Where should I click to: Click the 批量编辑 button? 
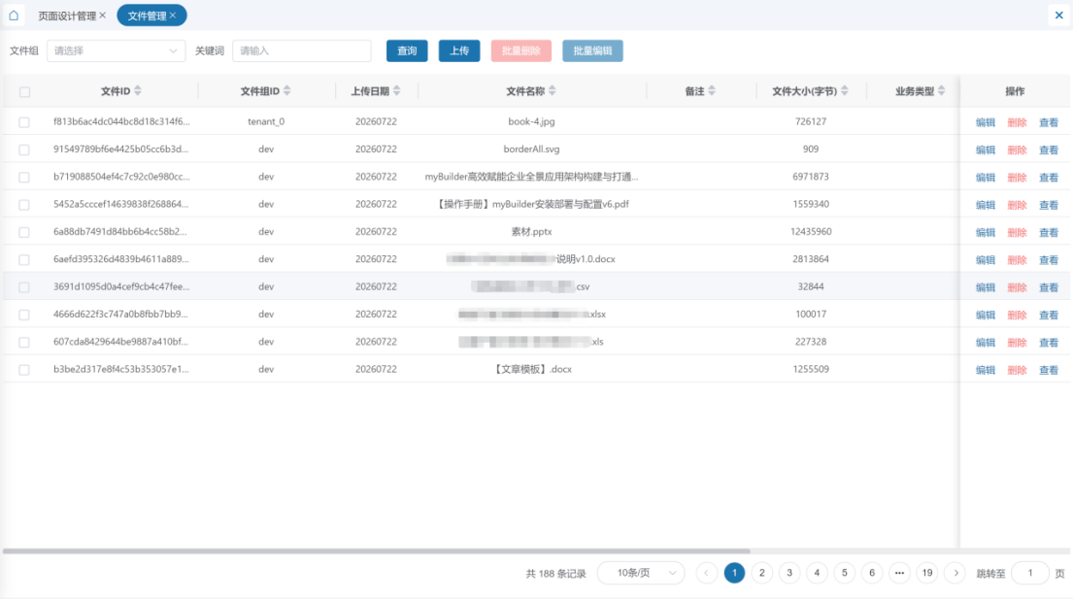[592, 50]
